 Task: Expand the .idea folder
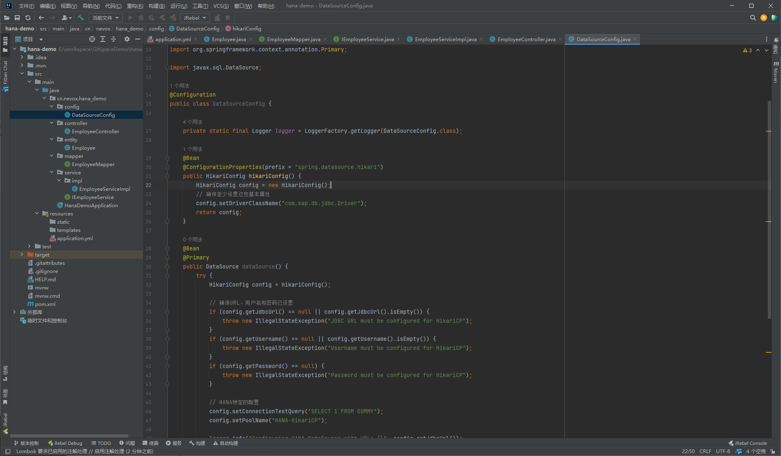pyautogui.click(x=22, y=57)
